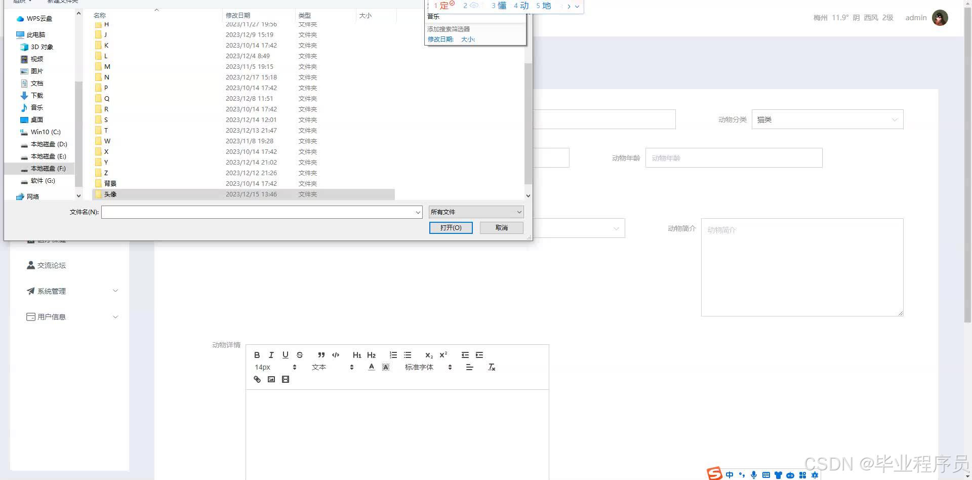
Task: Insert an ordered numbered list
Action: click(x=393, y=355)
